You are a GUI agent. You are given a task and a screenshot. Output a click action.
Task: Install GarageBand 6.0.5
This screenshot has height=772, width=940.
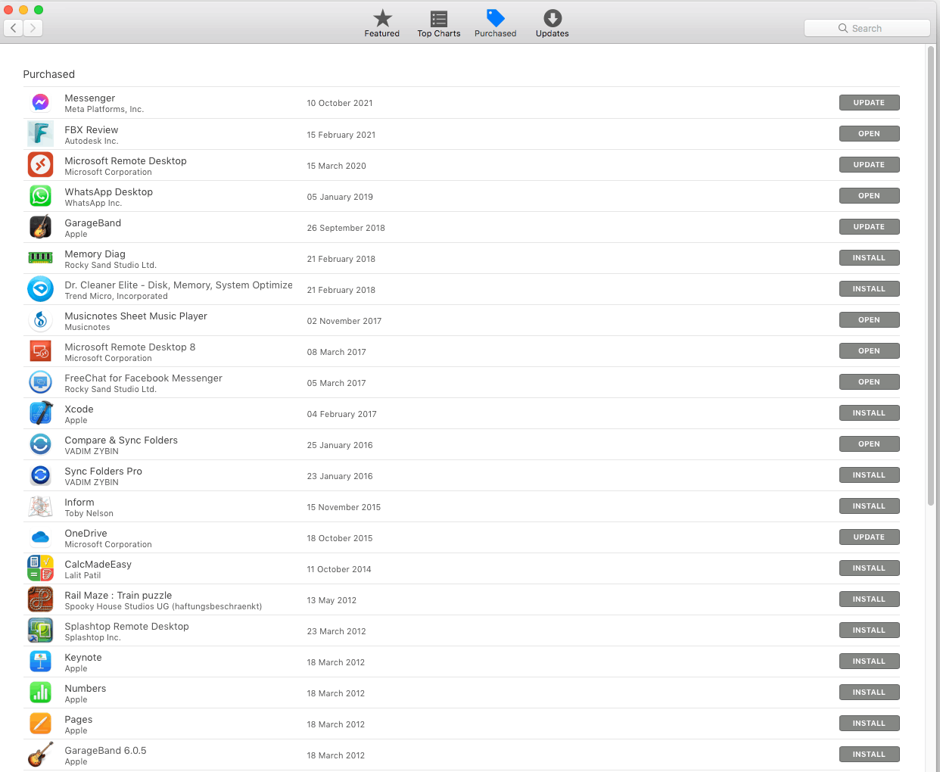869,754
